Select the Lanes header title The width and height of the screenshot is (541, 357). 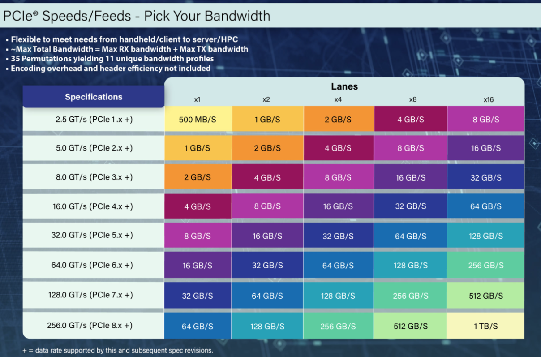[344, 86]
